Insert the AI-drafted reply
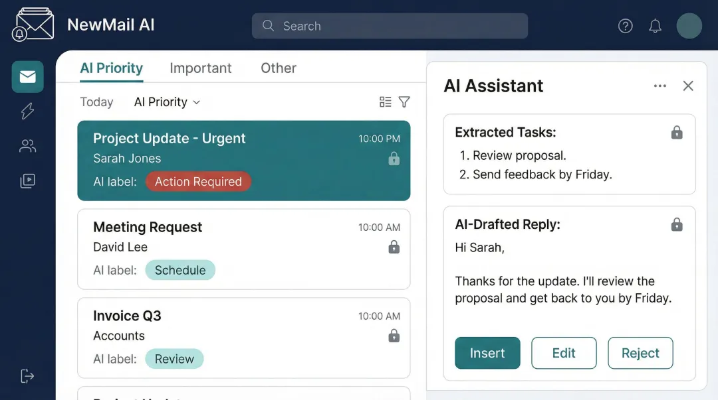The image size is (718, 400). (x=487, y=353)
